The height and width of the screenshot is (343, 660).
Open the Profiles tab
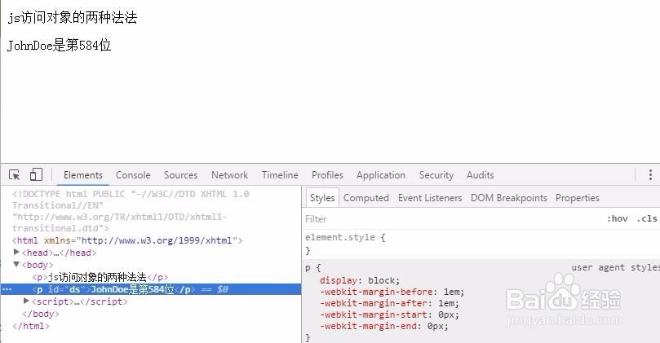327,175
